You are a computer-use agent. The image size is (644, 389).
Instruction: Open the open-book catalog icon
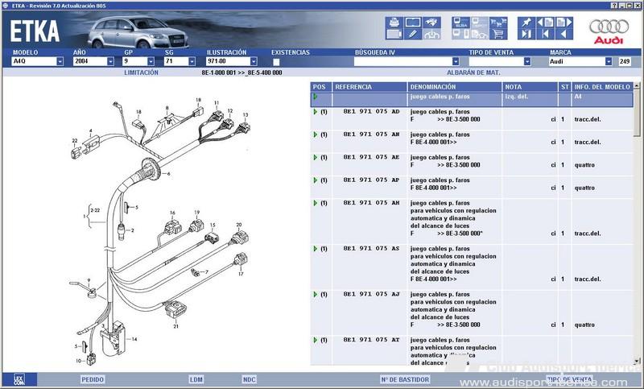point(412,23)
